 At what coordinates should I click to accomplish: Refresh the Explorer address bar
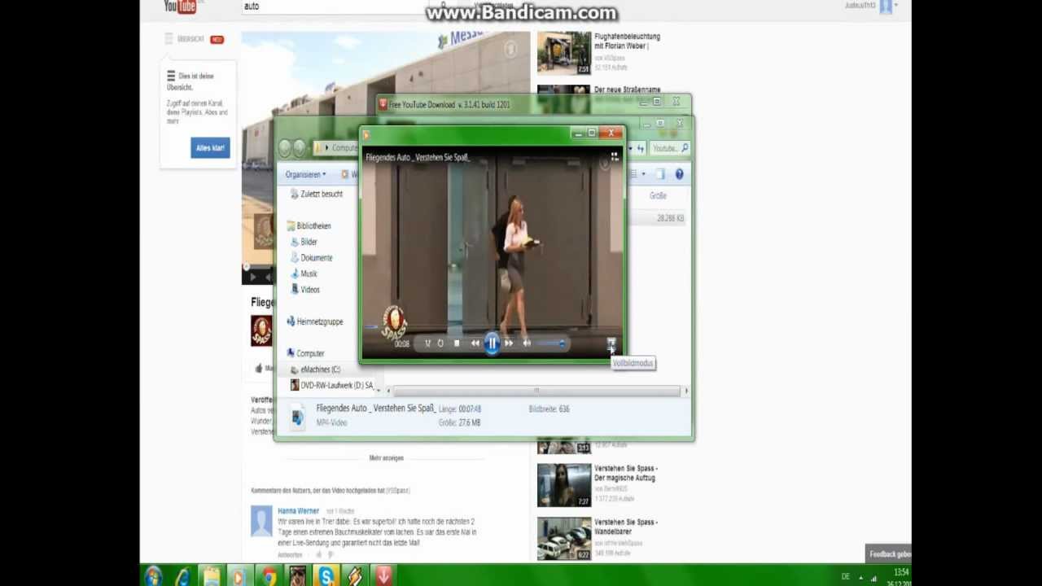coord(641,148)
